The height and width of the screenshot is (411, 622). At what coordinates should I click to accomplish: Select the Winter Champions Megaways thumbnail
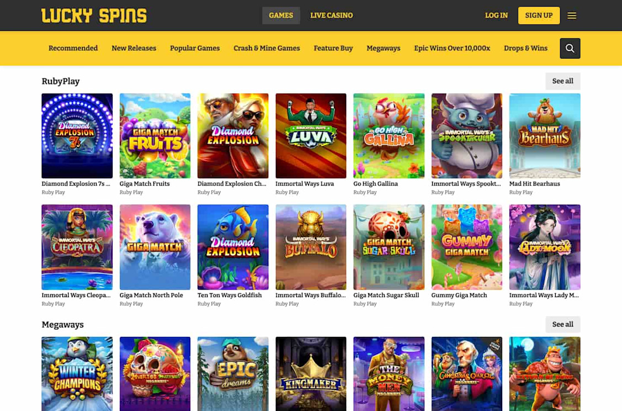point(77,374)
